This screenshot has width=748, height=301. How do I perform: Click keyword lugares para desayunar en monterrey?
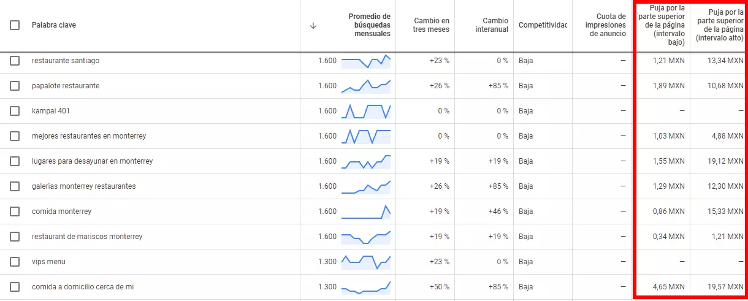[92, 161]
